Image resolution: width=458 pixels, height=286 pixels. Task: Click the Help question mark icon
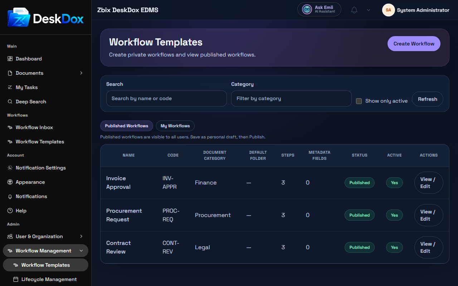coord(10,211)
